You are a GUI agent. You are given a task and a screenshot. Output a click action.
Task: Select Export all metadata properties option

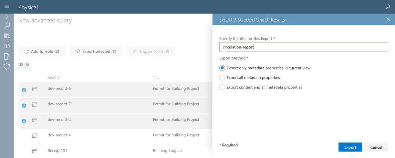coord(222,78)
